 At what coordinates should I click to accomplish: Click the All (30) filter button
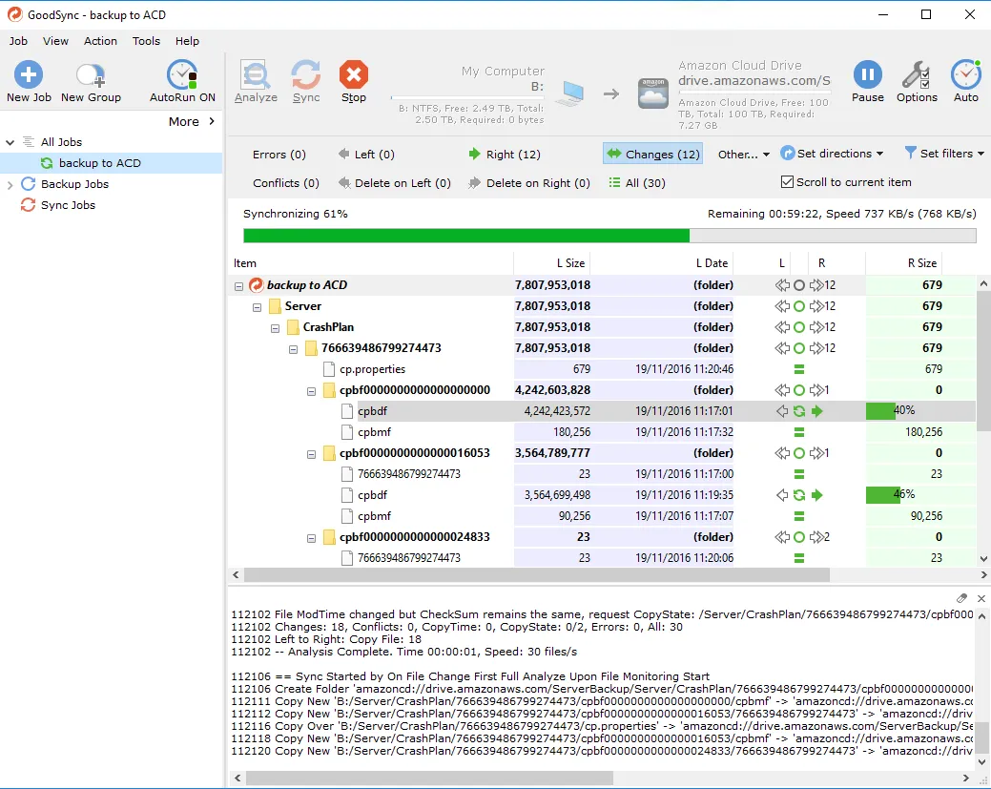636,183
